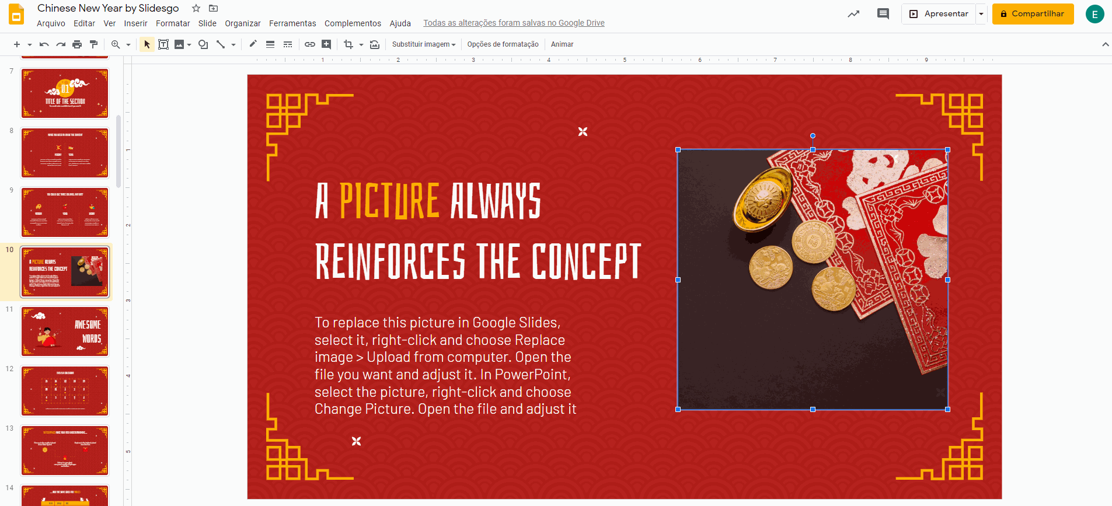Expand the Apresentar options dropdown arrow
1112x506 pixels.
click(x=981, y=14)
